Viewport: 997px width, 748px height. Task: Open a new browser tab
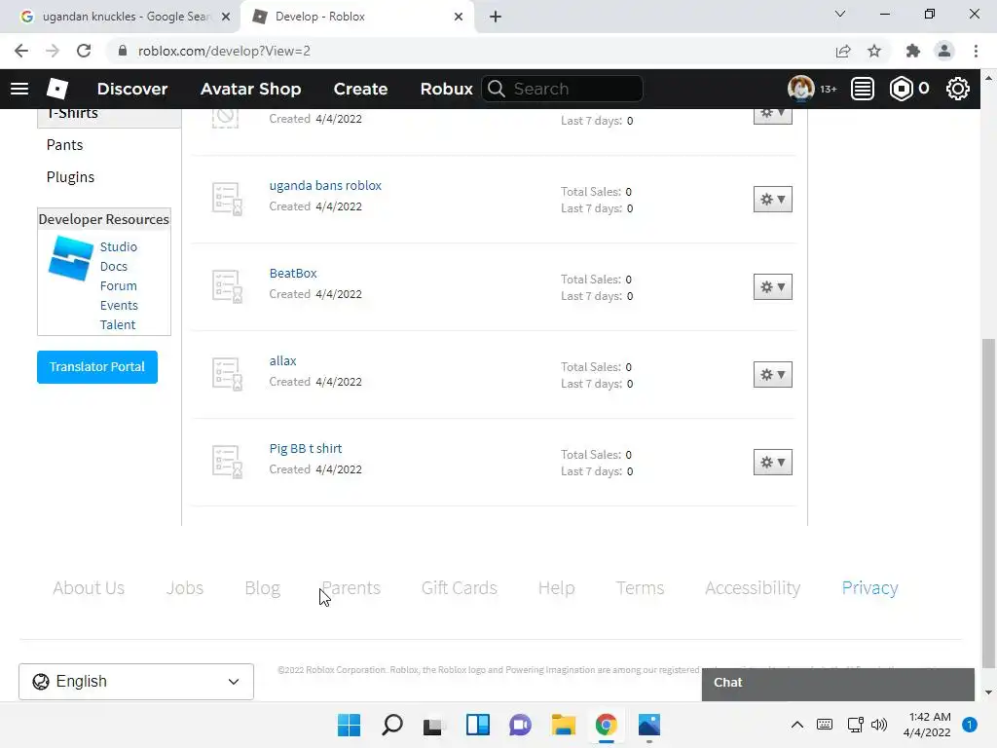[496, 17]
